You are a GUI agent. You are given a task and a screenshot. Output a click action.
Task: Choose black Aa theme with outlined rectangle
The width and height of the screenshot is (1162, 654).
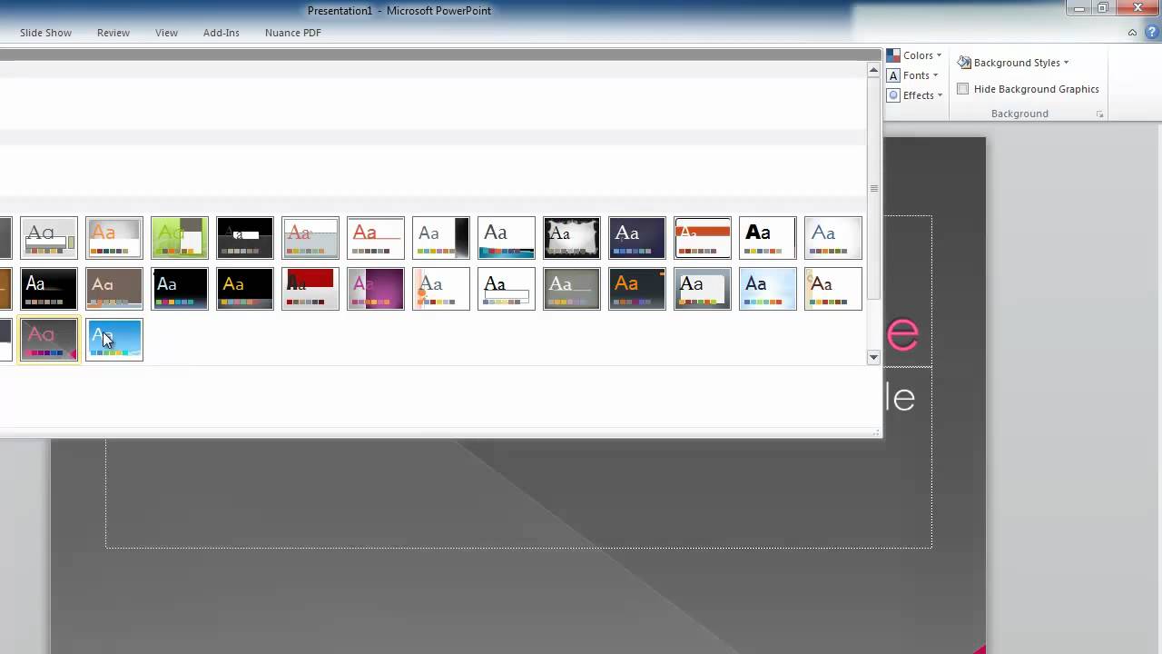(x=507, y=289)
